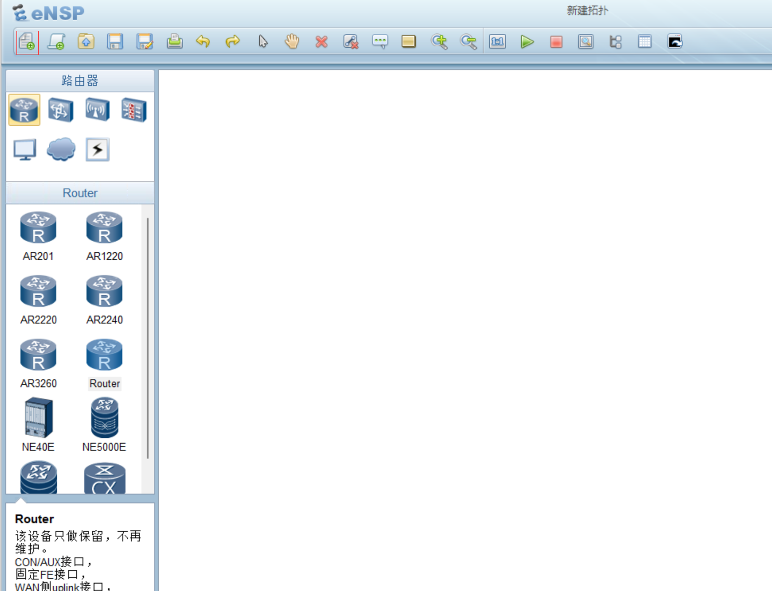This screenshot has height=591, width=772.
Task: Click the 路由器 panel header
Action: coord(80,81)
